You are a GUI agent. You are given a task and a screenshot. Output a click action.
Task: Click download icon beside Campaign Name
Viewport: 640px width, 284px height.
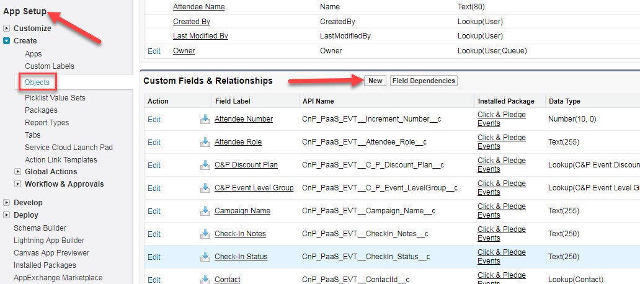tap(205, 211)
